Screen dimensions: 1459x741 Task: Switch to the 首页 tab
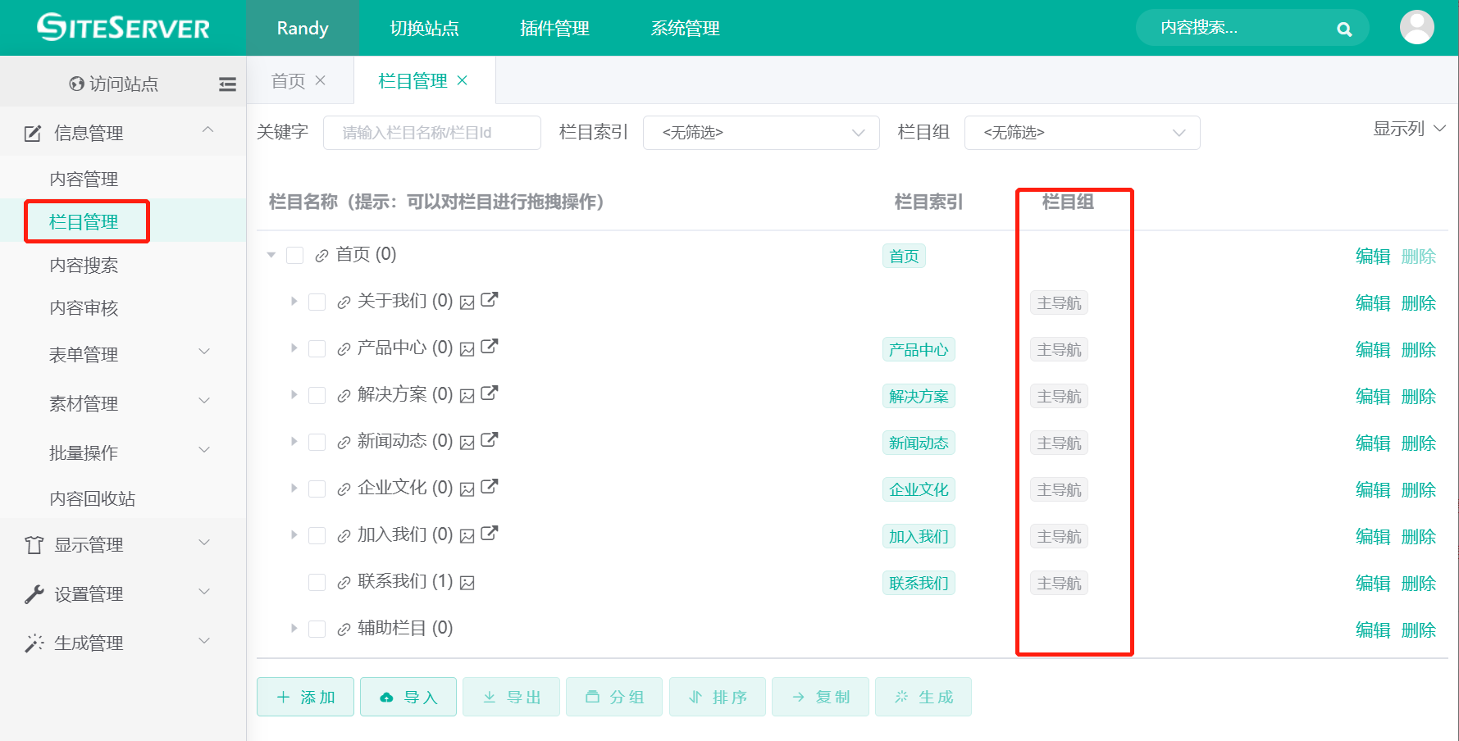[x=289, y=80]
